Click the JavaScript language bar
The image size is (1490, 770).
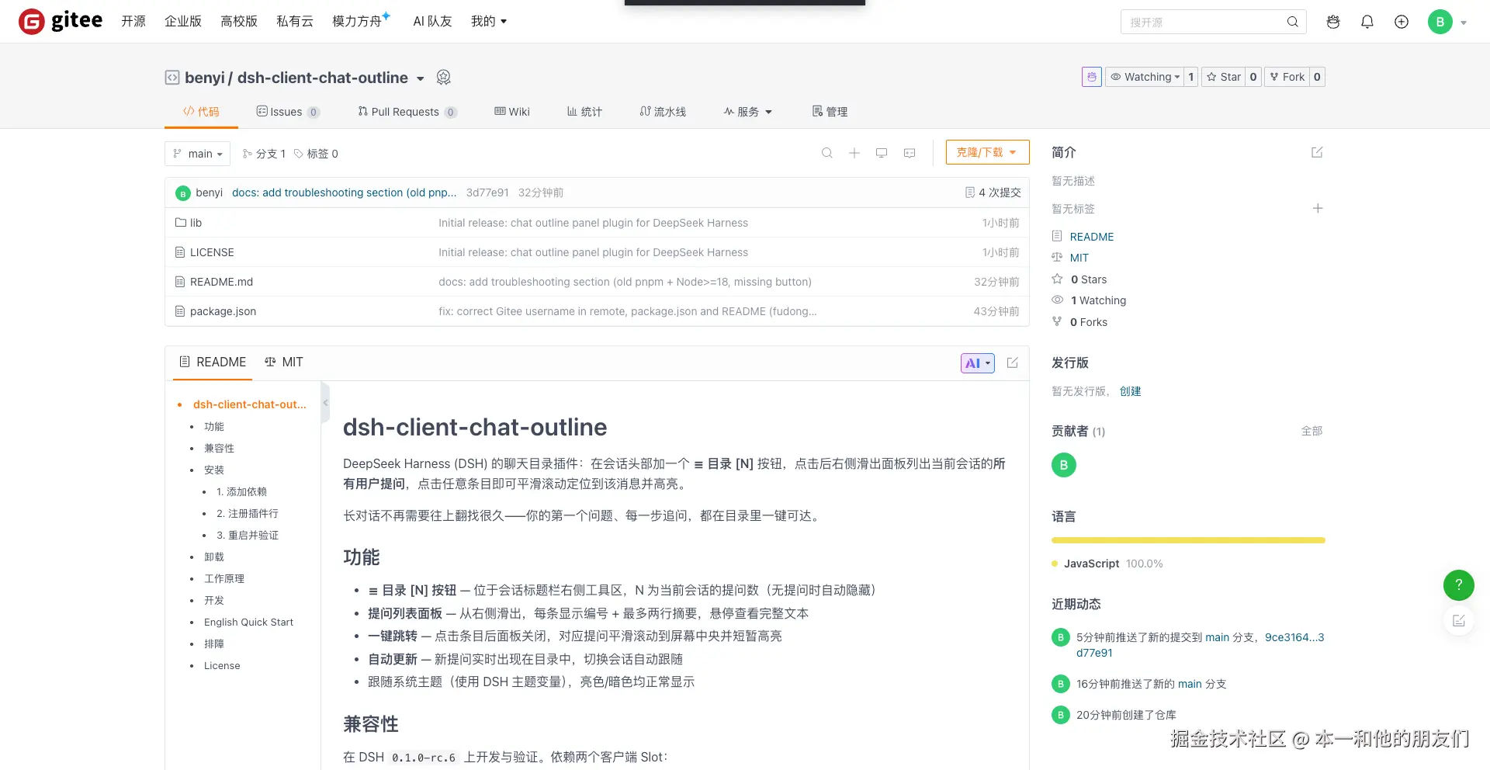pos(1188,540)
